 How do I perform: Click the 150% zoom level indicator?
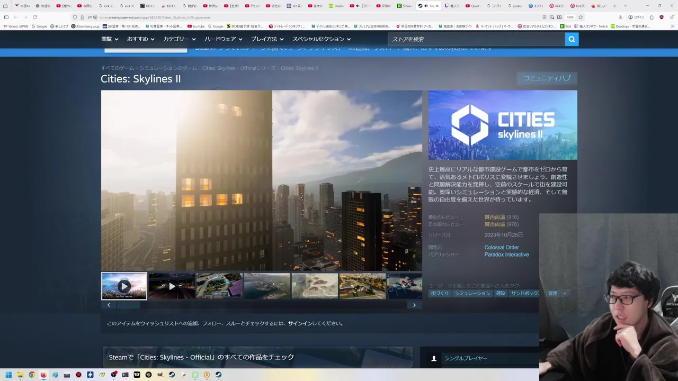pyautogui.click(x=570, y=17)
